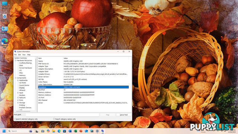238x134 pixels.
Task: Open This PC icon on the desktop
Action: tap(4, 4)
